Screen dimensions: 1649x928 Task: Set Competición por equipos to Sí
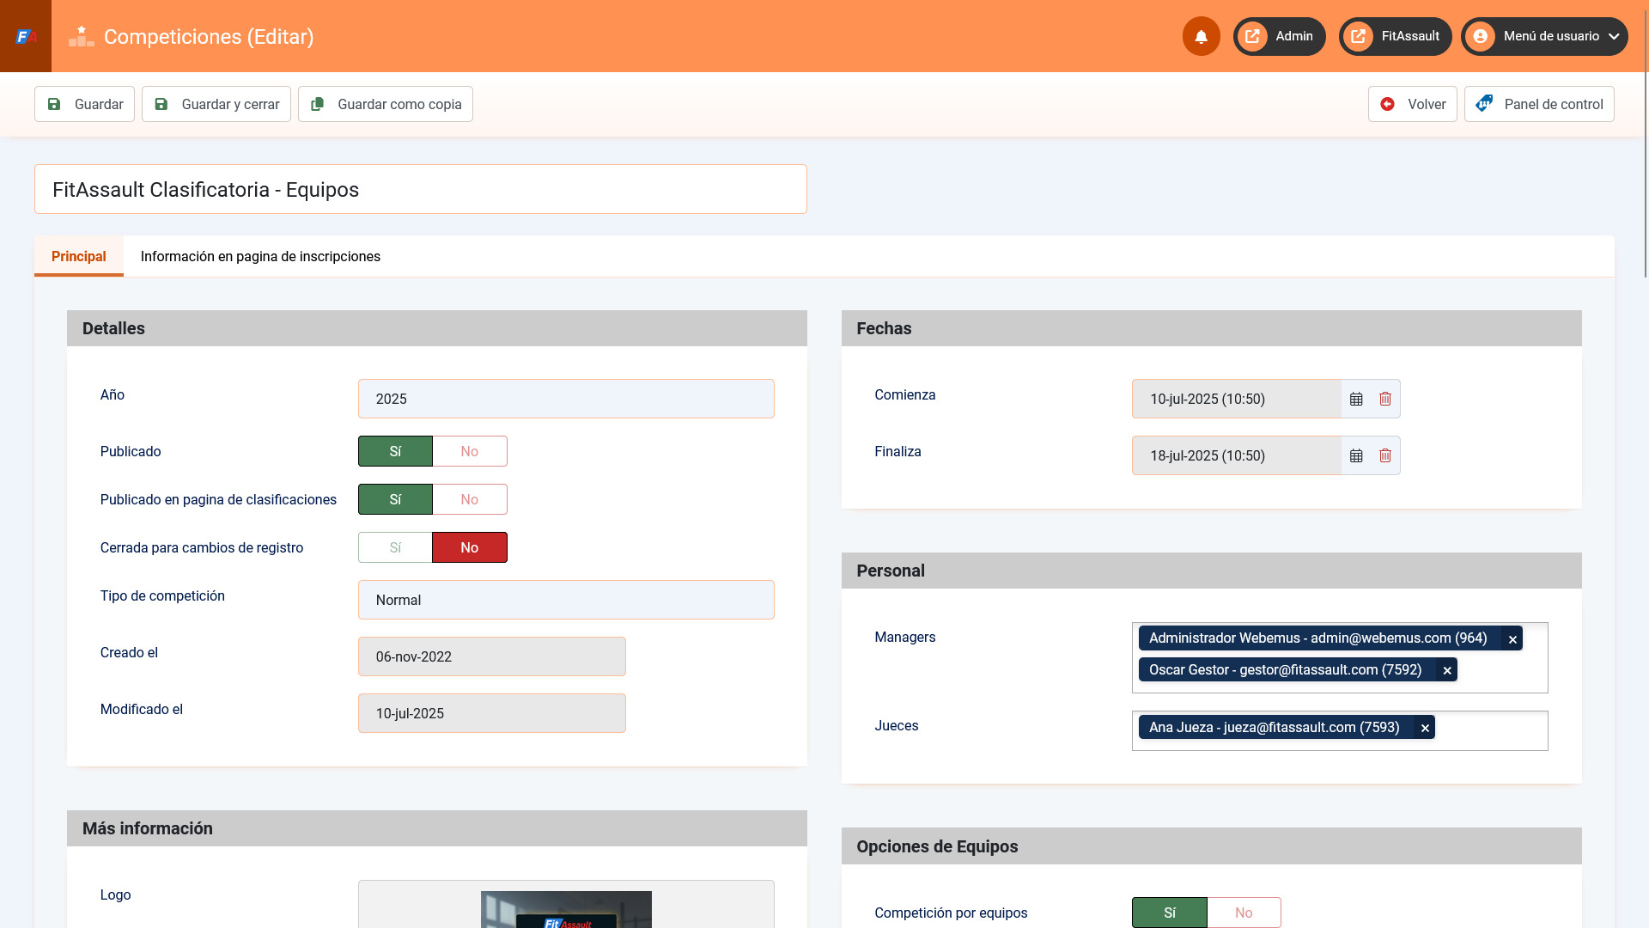click(1170, 913)
